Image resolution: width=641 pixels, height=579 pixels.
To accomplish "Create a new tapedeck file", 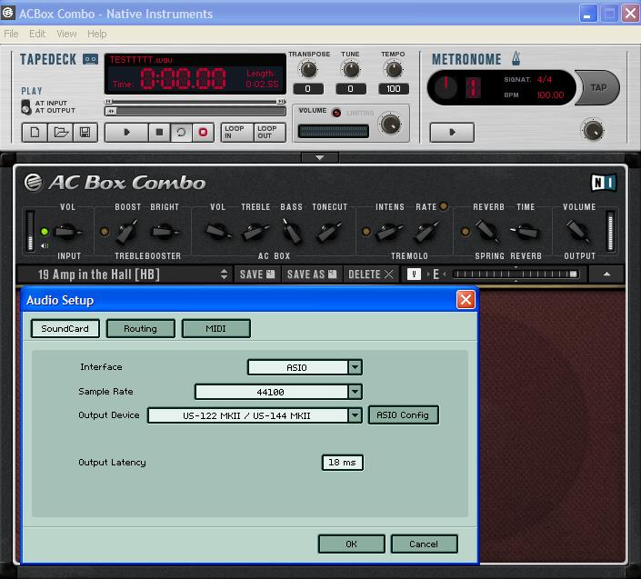I will click(x=35, y=133).
